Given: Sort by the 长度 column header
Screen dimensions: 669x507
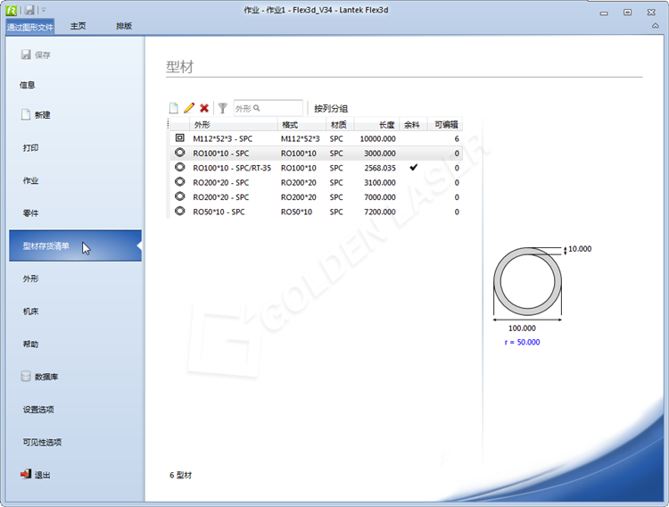Looking at the screenshot, I should (386, 125).
